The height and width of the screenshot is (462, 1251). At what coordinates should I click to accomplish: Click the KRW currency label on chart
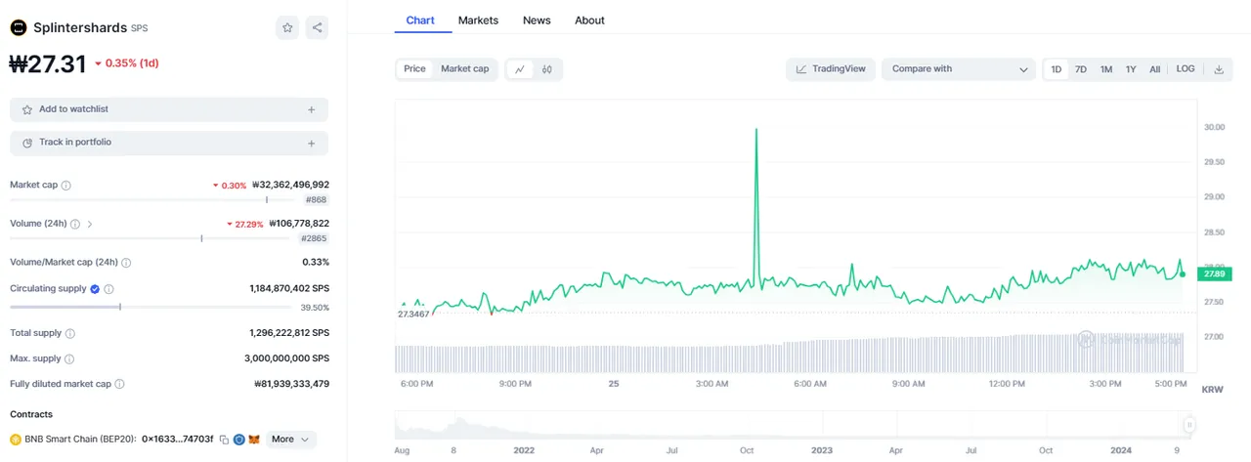coord(1212,389)
